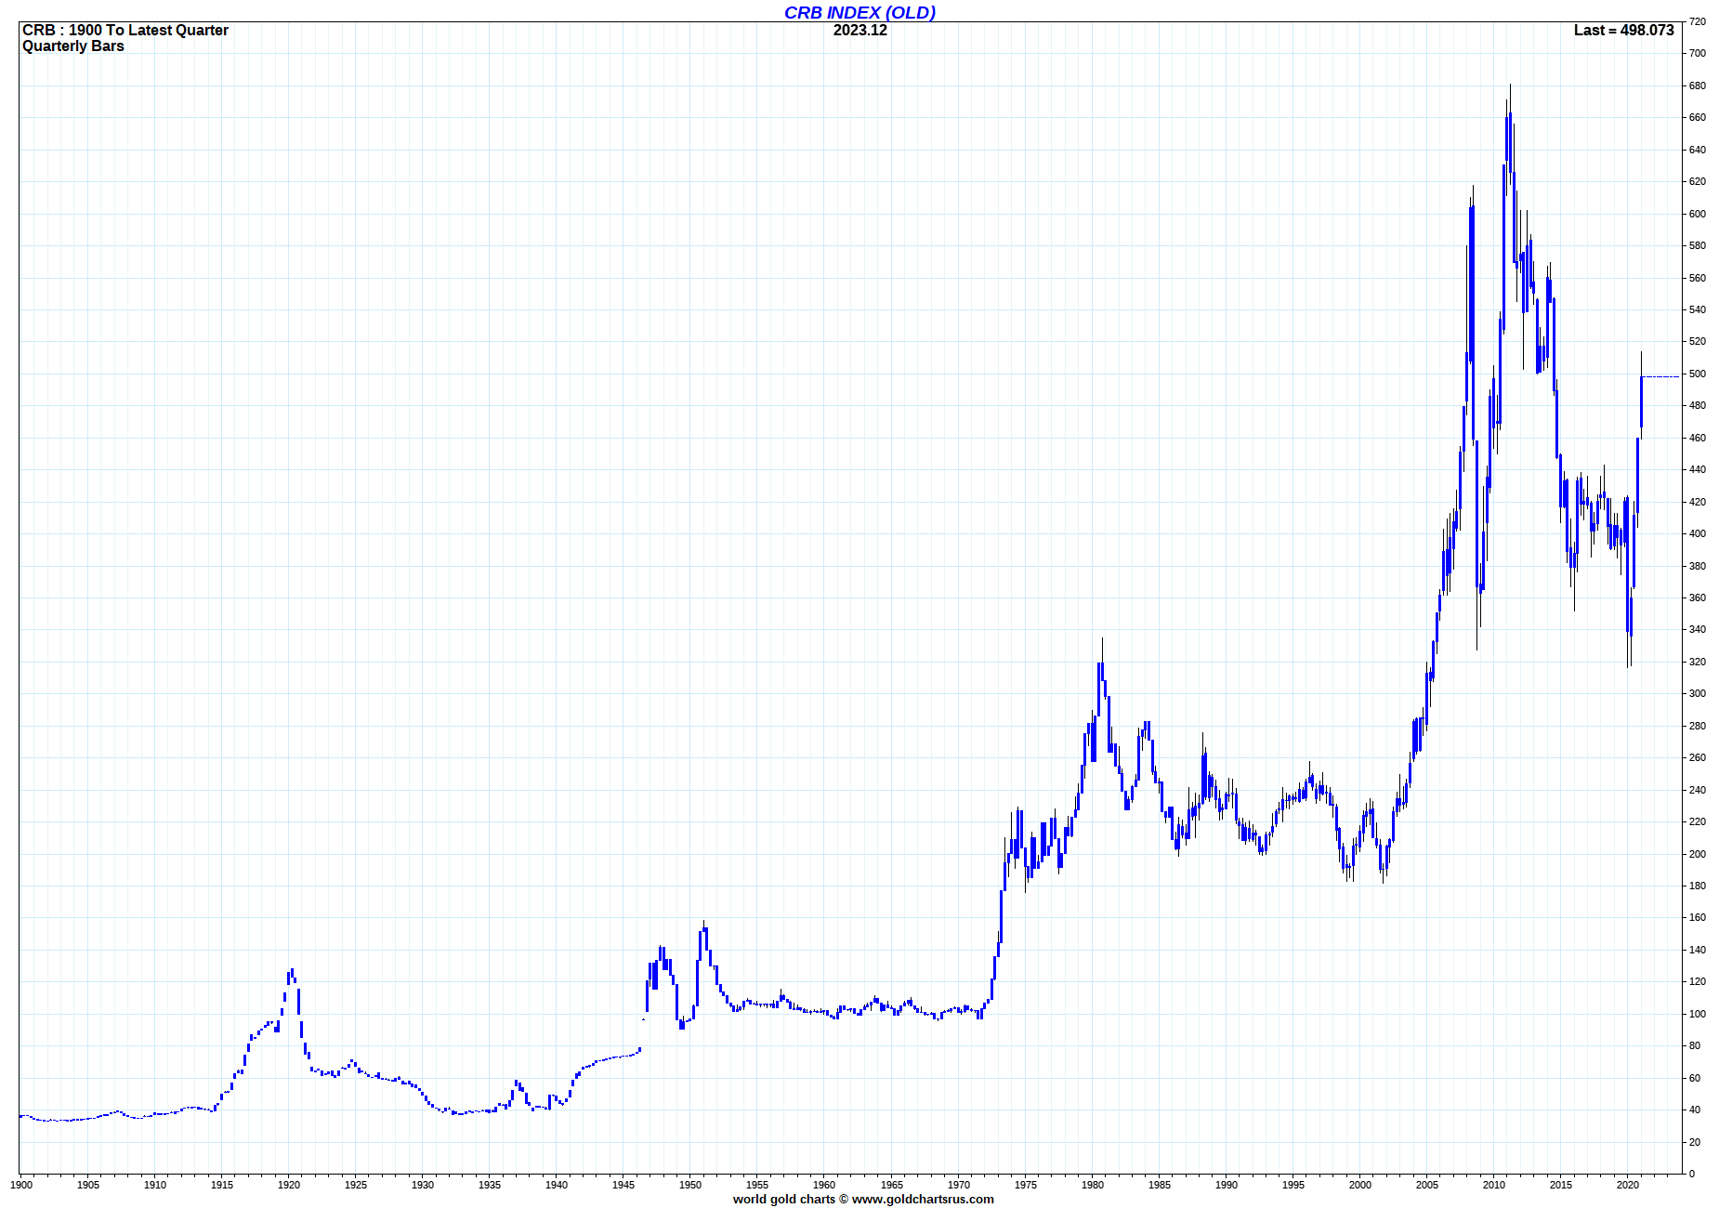Click the "Last = 498.073" value label
Viewport: 1719px width, 1208px height.
pyautogui.click(x=1623, y=30)
